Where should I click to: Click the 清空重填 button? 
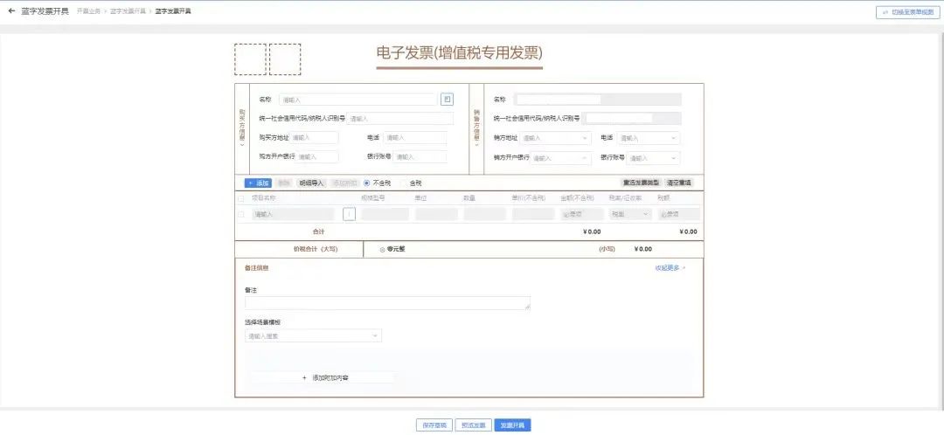[679, 183]
